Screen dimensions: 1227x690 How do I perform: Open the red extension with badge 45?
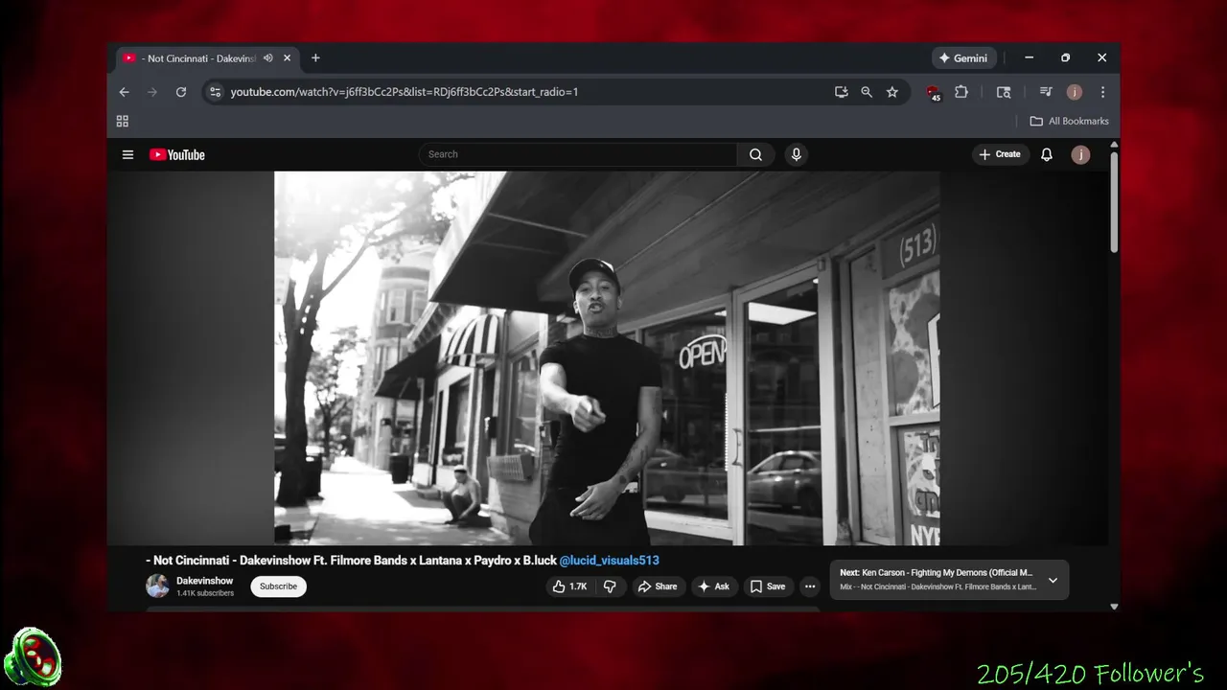click(933, 93)
